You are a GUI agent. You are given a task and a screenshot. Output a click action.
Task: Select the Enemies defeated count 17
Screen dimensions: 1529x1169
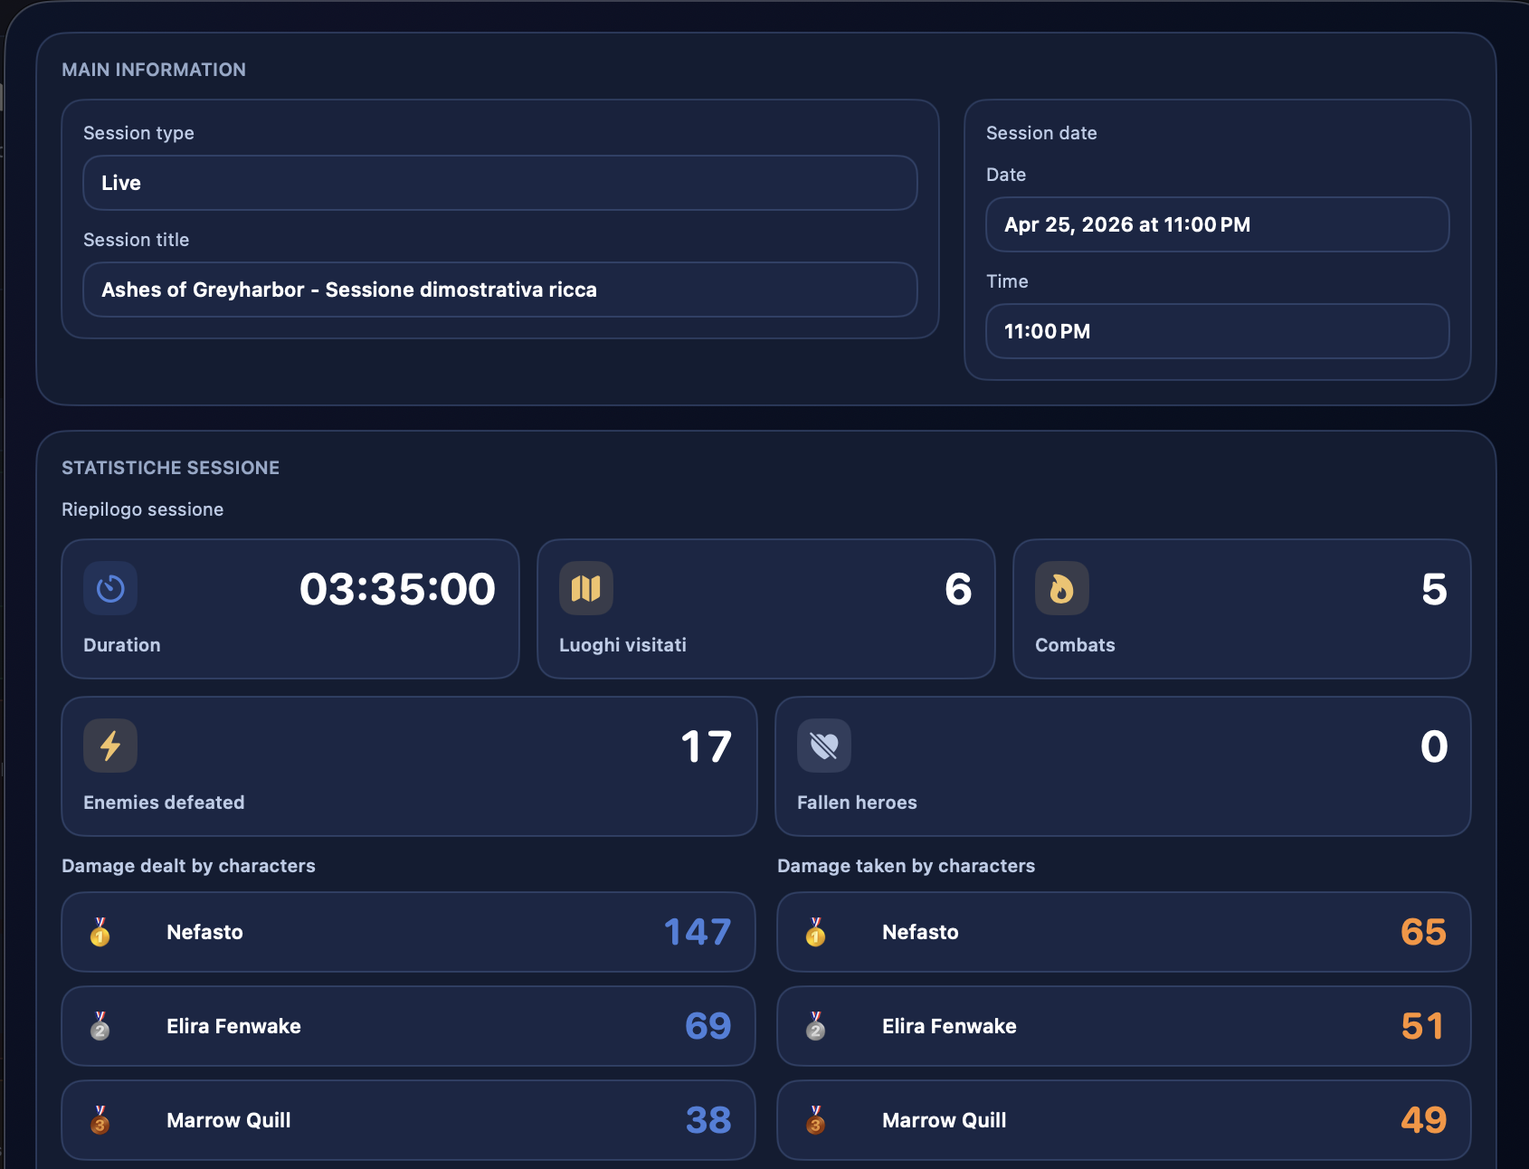(x=706, y=746)
